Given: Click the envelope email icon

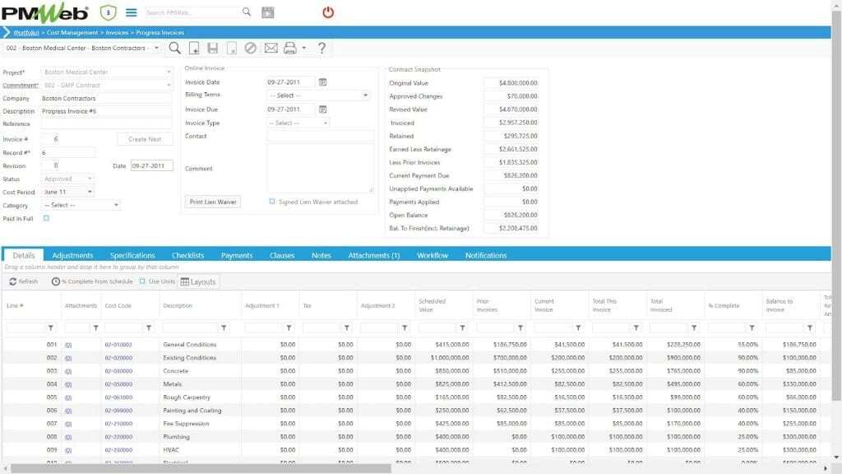Looking at the screenshot, I should (x=271, y=49).
